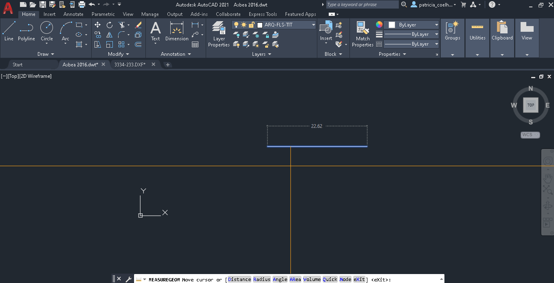554x283 pixels.
Task: Click Distance in the command line options
Action: tap(239, 279)
